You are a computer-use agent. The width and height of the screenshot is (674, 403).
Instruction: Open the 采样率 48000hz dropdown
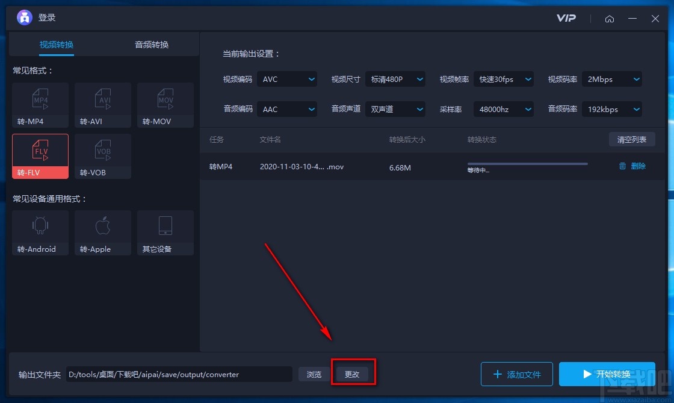pos(504,109)
